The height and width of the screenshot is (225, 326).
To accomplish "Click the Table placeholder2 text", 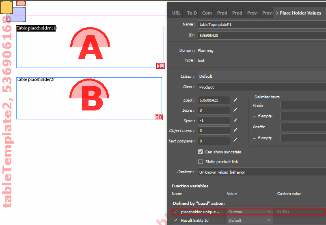I will (35, 79).
